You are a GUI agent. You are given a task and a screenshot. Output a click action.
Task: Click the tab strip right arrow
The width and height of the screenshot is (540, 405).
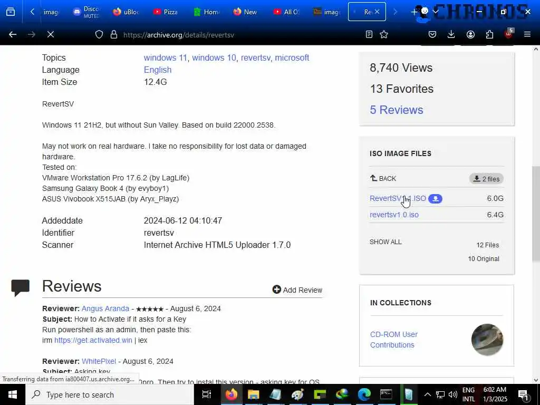396,12
